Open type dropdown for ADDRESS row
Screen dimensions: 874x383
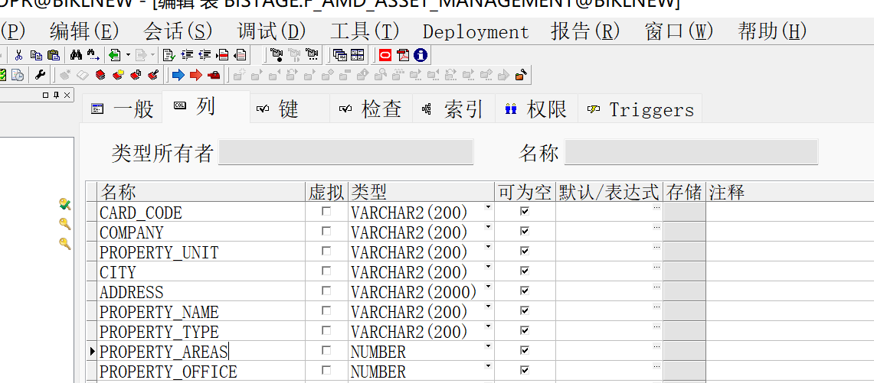coord(489,287)
